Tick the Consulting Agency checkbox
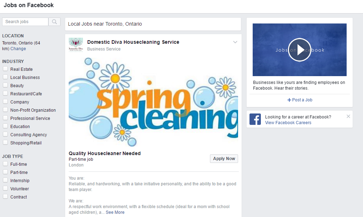Screen dimensions: 363x217 (x=5, y=134)
